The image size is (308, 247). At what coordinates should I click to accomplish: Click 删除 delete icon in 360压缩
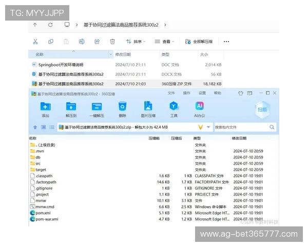[122, 110]
